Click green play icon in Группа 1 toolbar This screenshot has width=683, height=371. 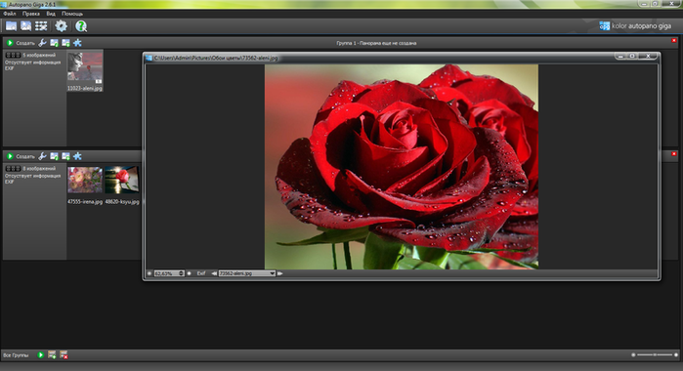(x=10, y=43)
